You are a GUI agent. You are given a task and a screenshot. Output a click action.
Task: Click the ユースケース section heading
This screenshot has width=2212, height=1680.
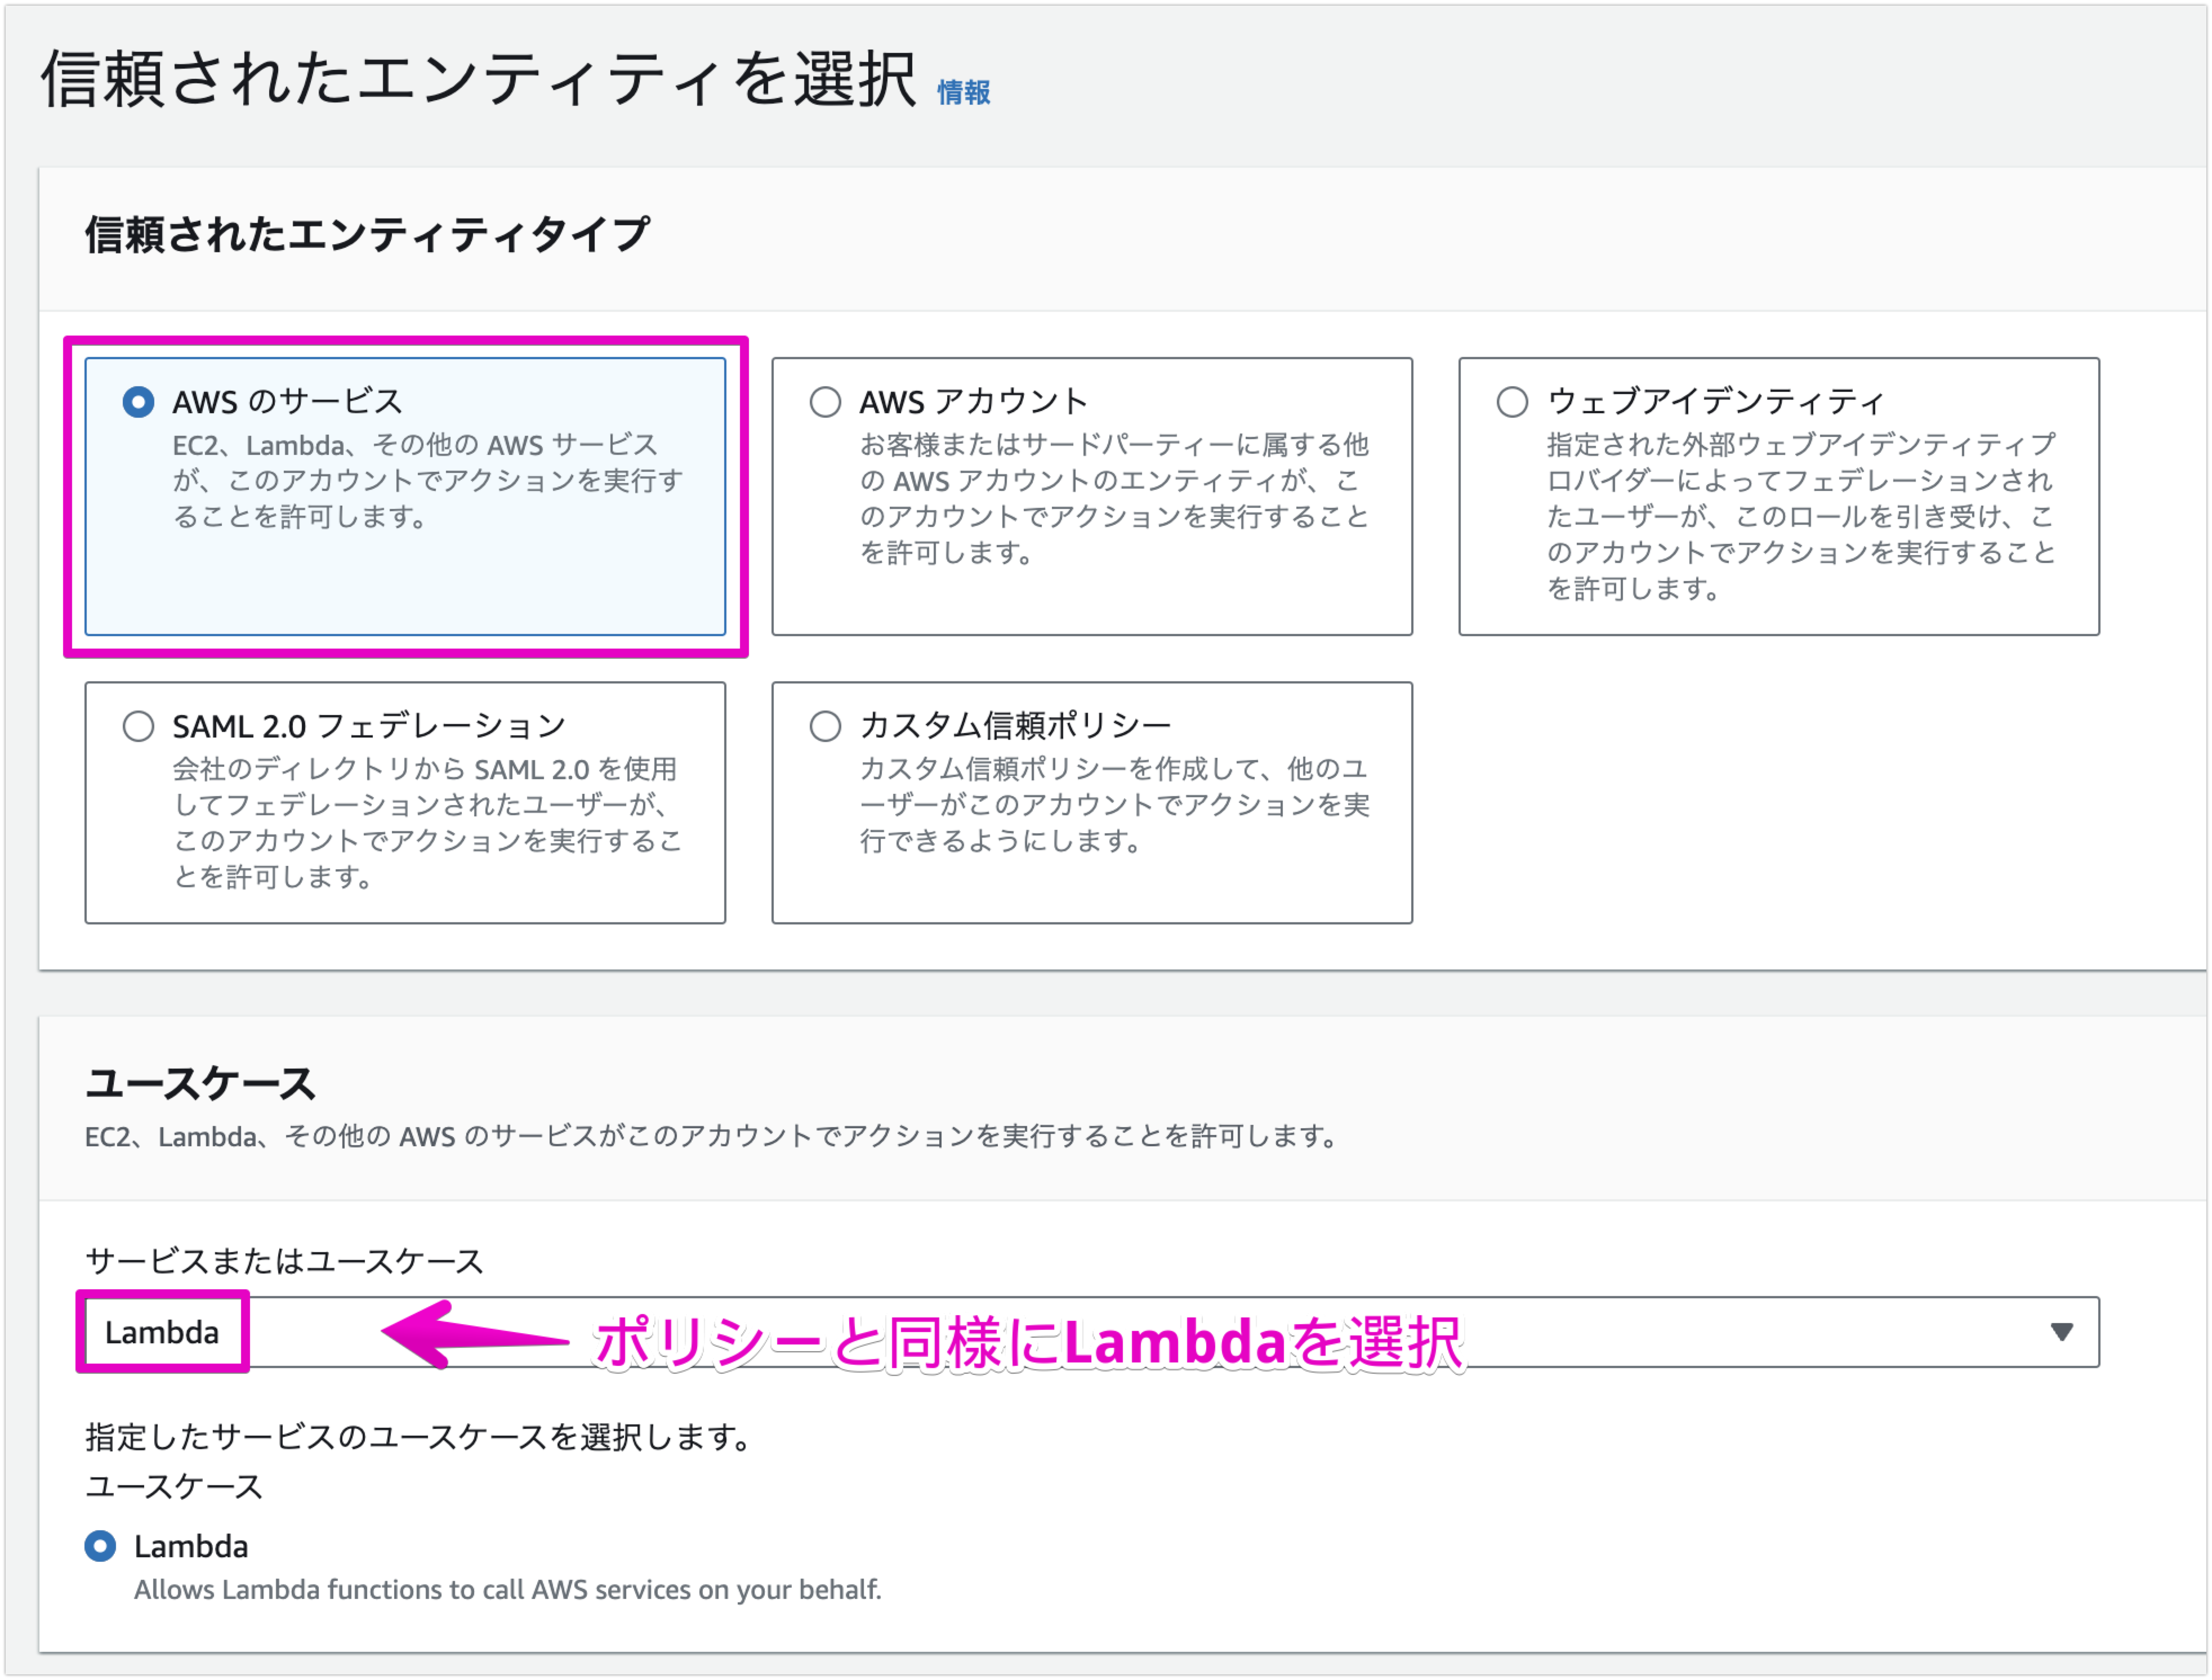click(x=200, y=1083)
